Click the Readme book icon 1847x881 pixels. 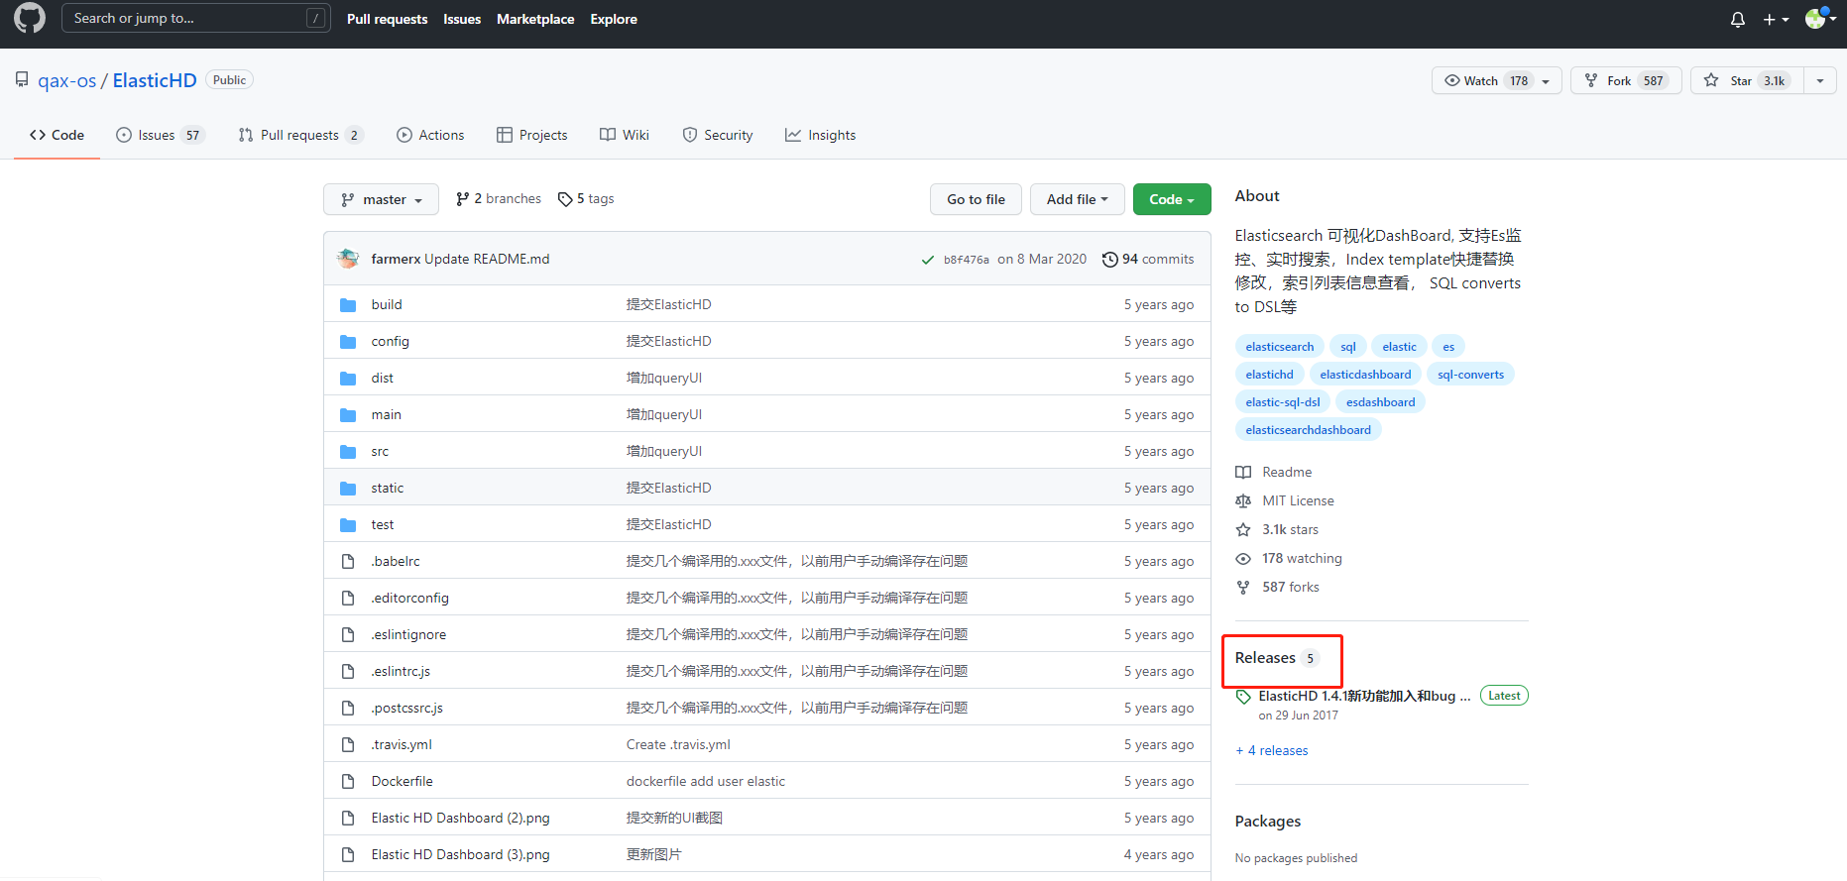pyautogui.click(x=1243, y=473)
